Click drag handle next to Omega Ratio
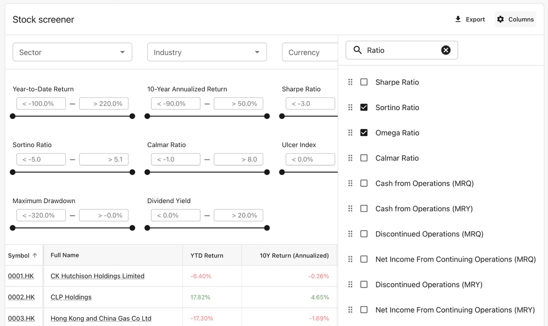This screenshot has width=548, height=326. pos(350,133)
